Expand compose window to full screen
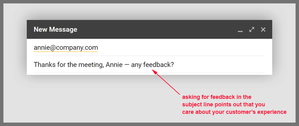299x126 pixels. click(x=252, y=30)
